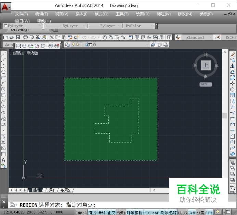Open the layer 0 dropdown list
Viewport: 237px width, 215px height.
[110, 45]
